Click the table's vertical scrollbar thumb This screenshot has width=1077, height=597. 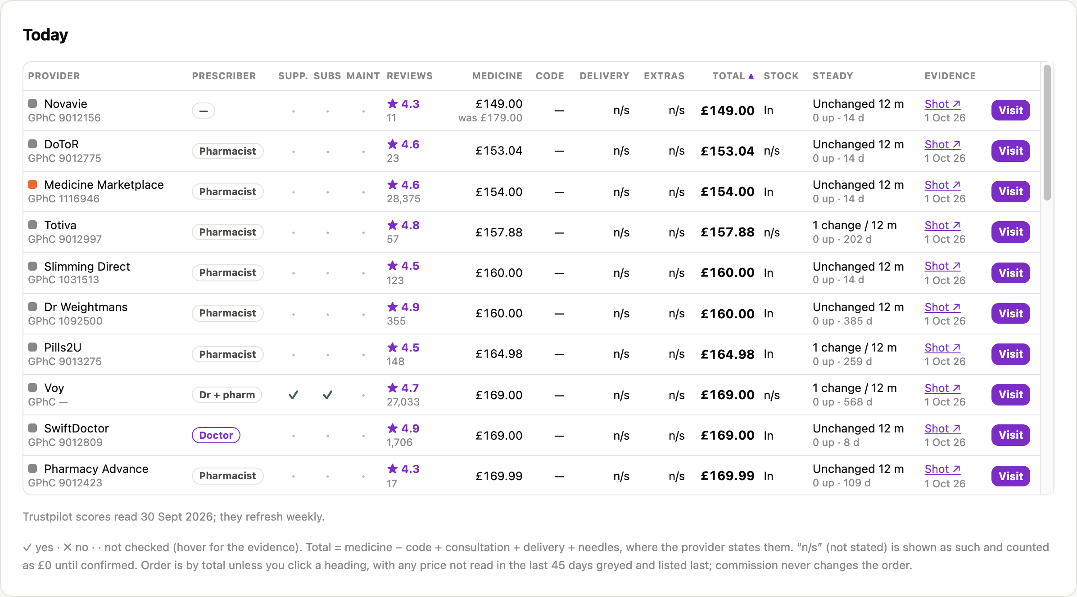click(1047, 133)
